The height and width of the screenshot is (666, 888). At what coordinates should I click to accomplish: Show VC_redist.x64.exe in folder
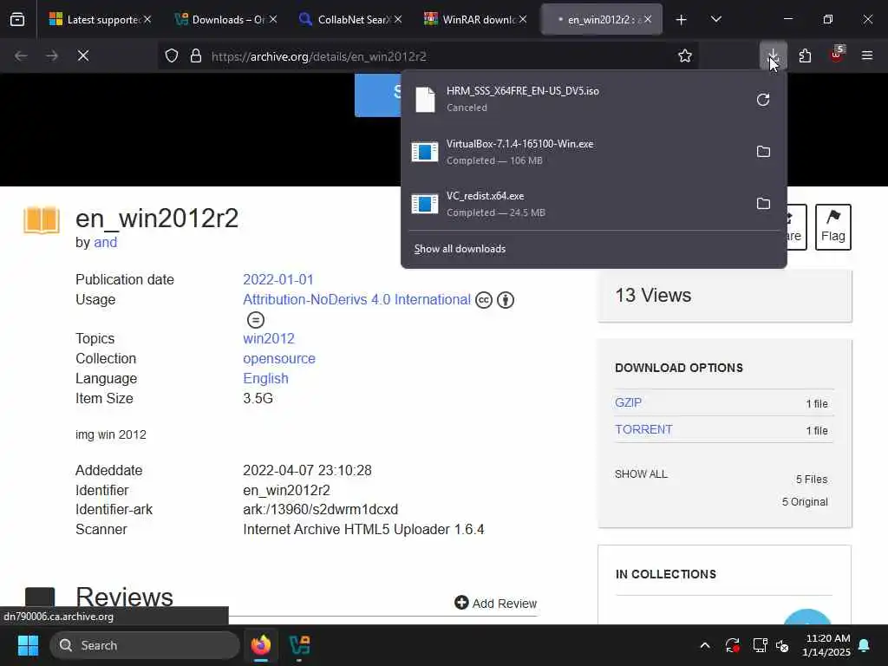763,203
